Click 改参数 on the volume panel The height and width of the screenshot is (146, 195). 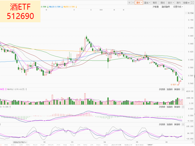click(x=162, y=89)
